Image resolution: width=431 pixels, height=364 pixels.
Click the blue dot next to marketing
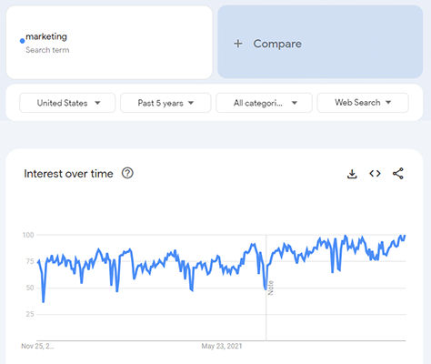tap(22, 41)
